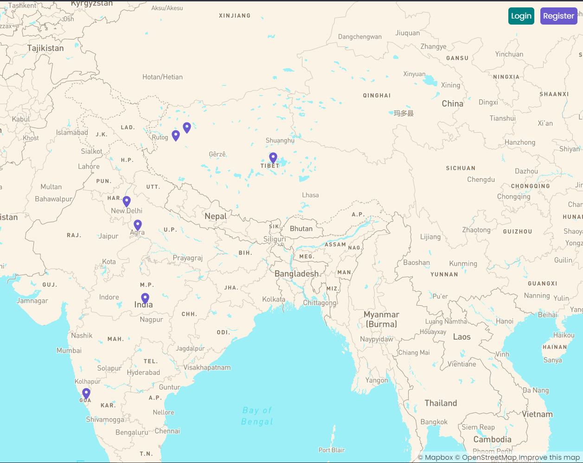Click the Login button
The height and width of the screenshot is (463, 583).
521,16
